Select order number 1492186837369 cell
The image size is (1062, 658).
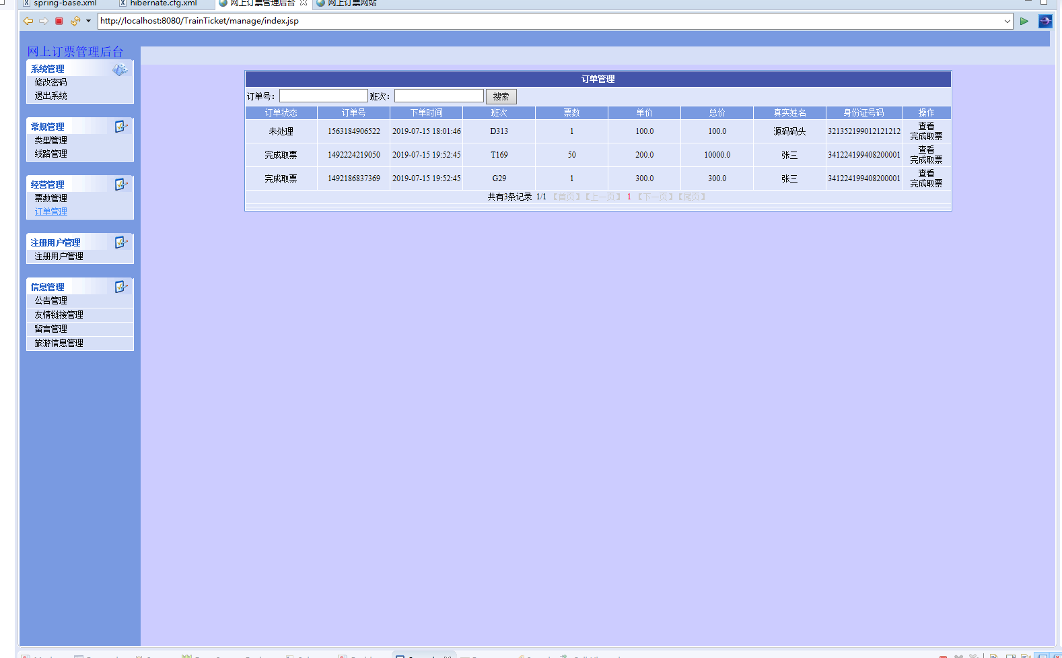[x=354, y=178]
